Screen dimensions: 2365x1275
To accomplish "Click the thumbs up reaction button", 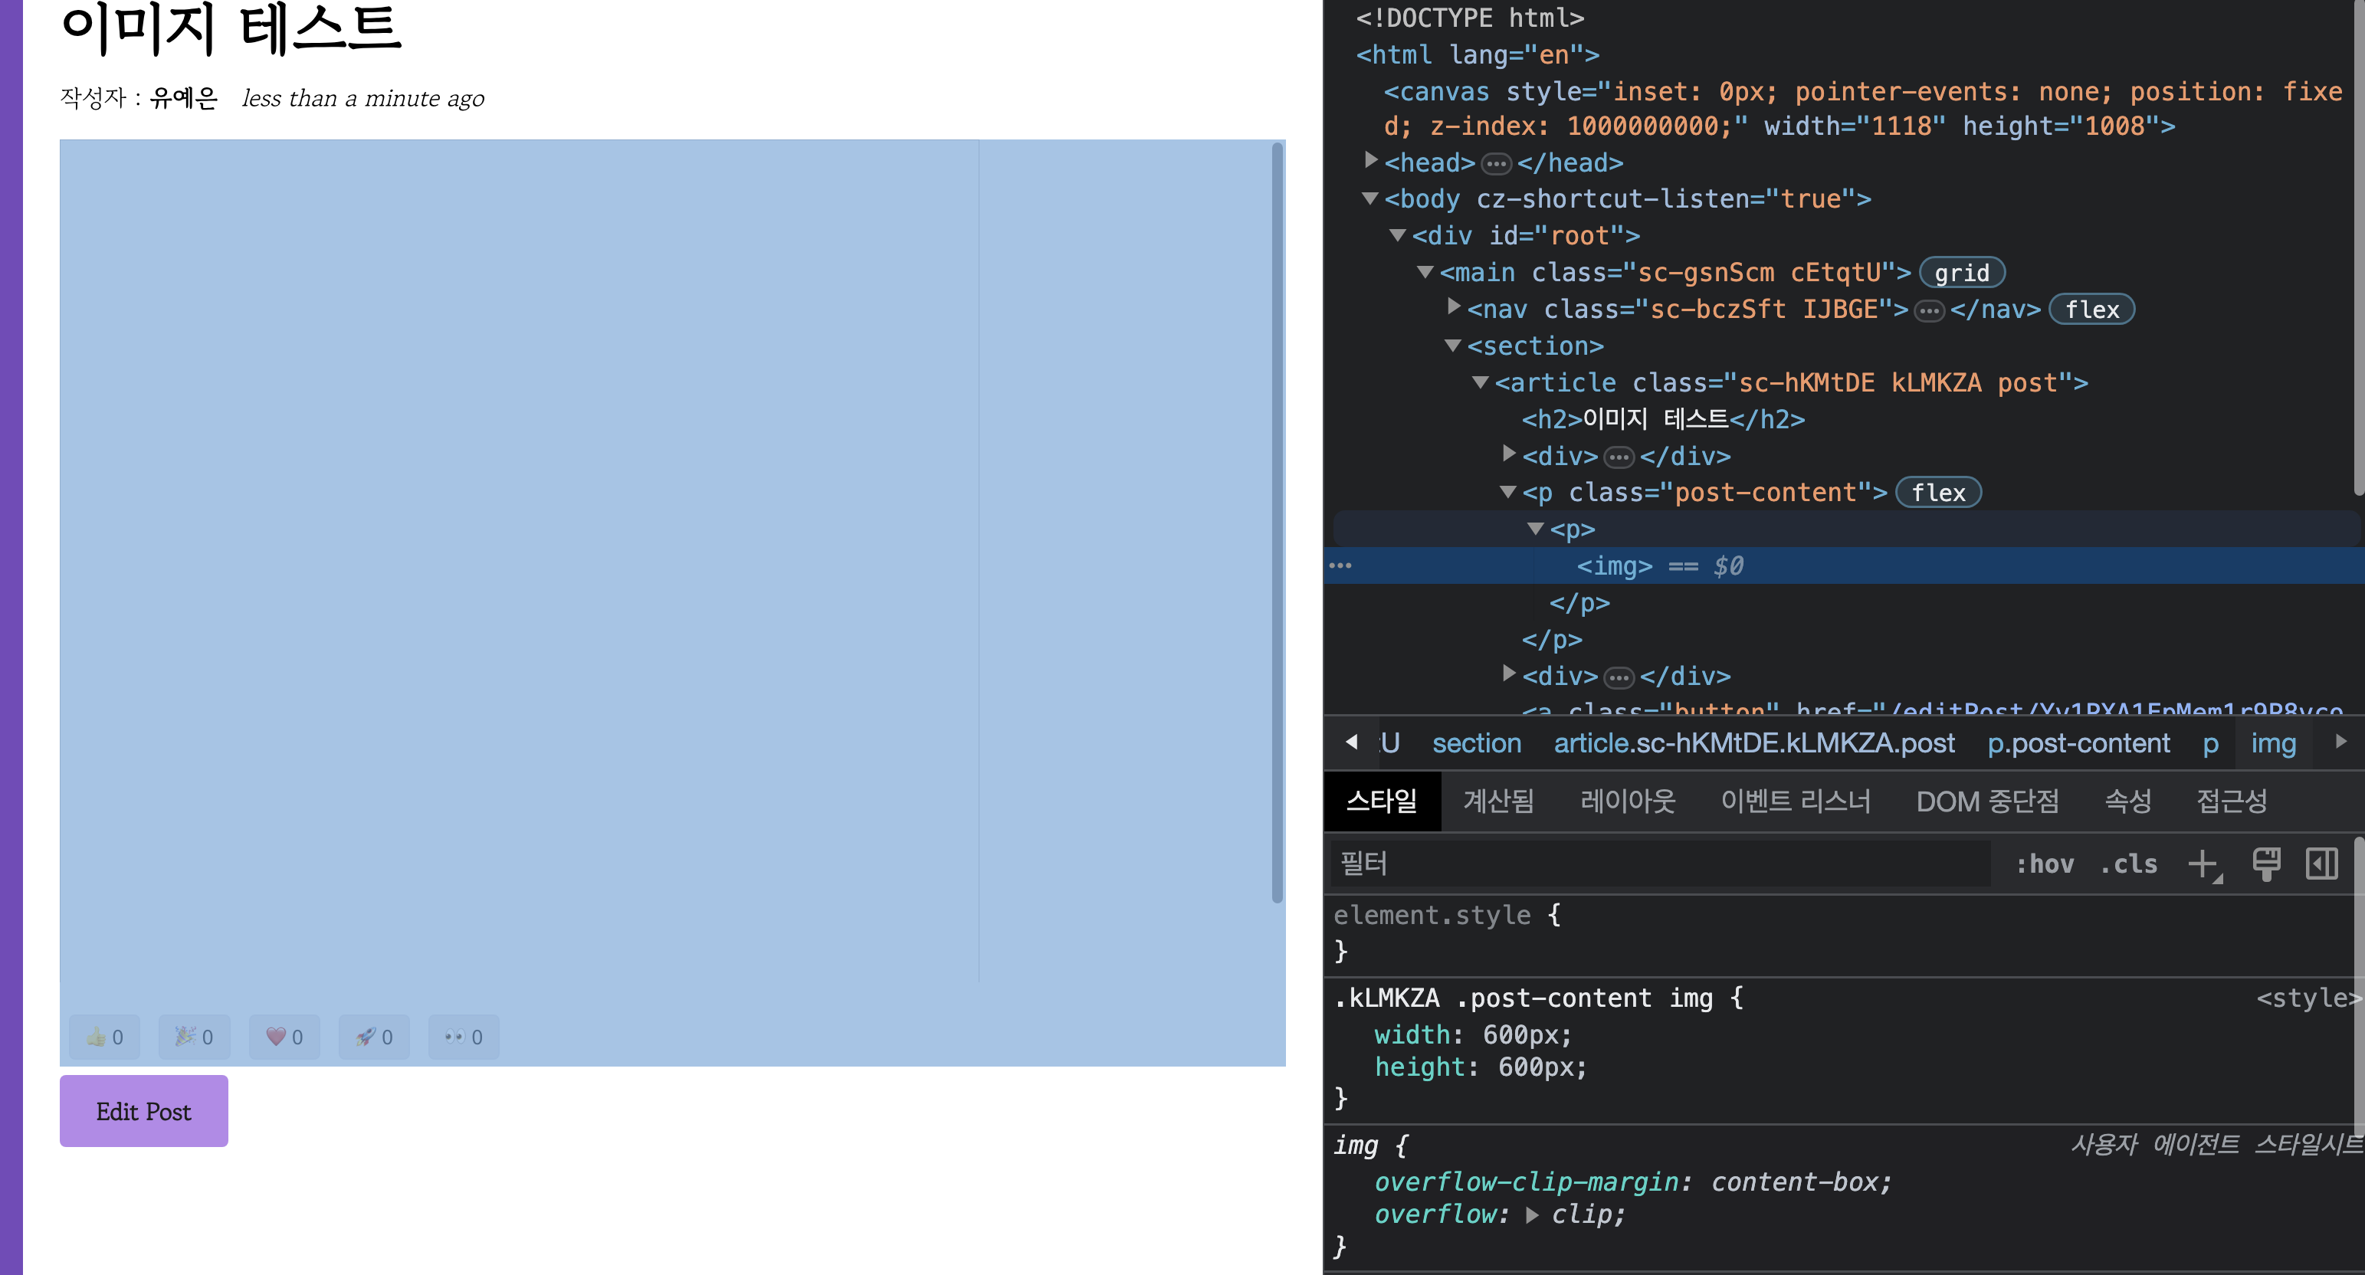I will pyautogui.click(x=105, y=1037).
